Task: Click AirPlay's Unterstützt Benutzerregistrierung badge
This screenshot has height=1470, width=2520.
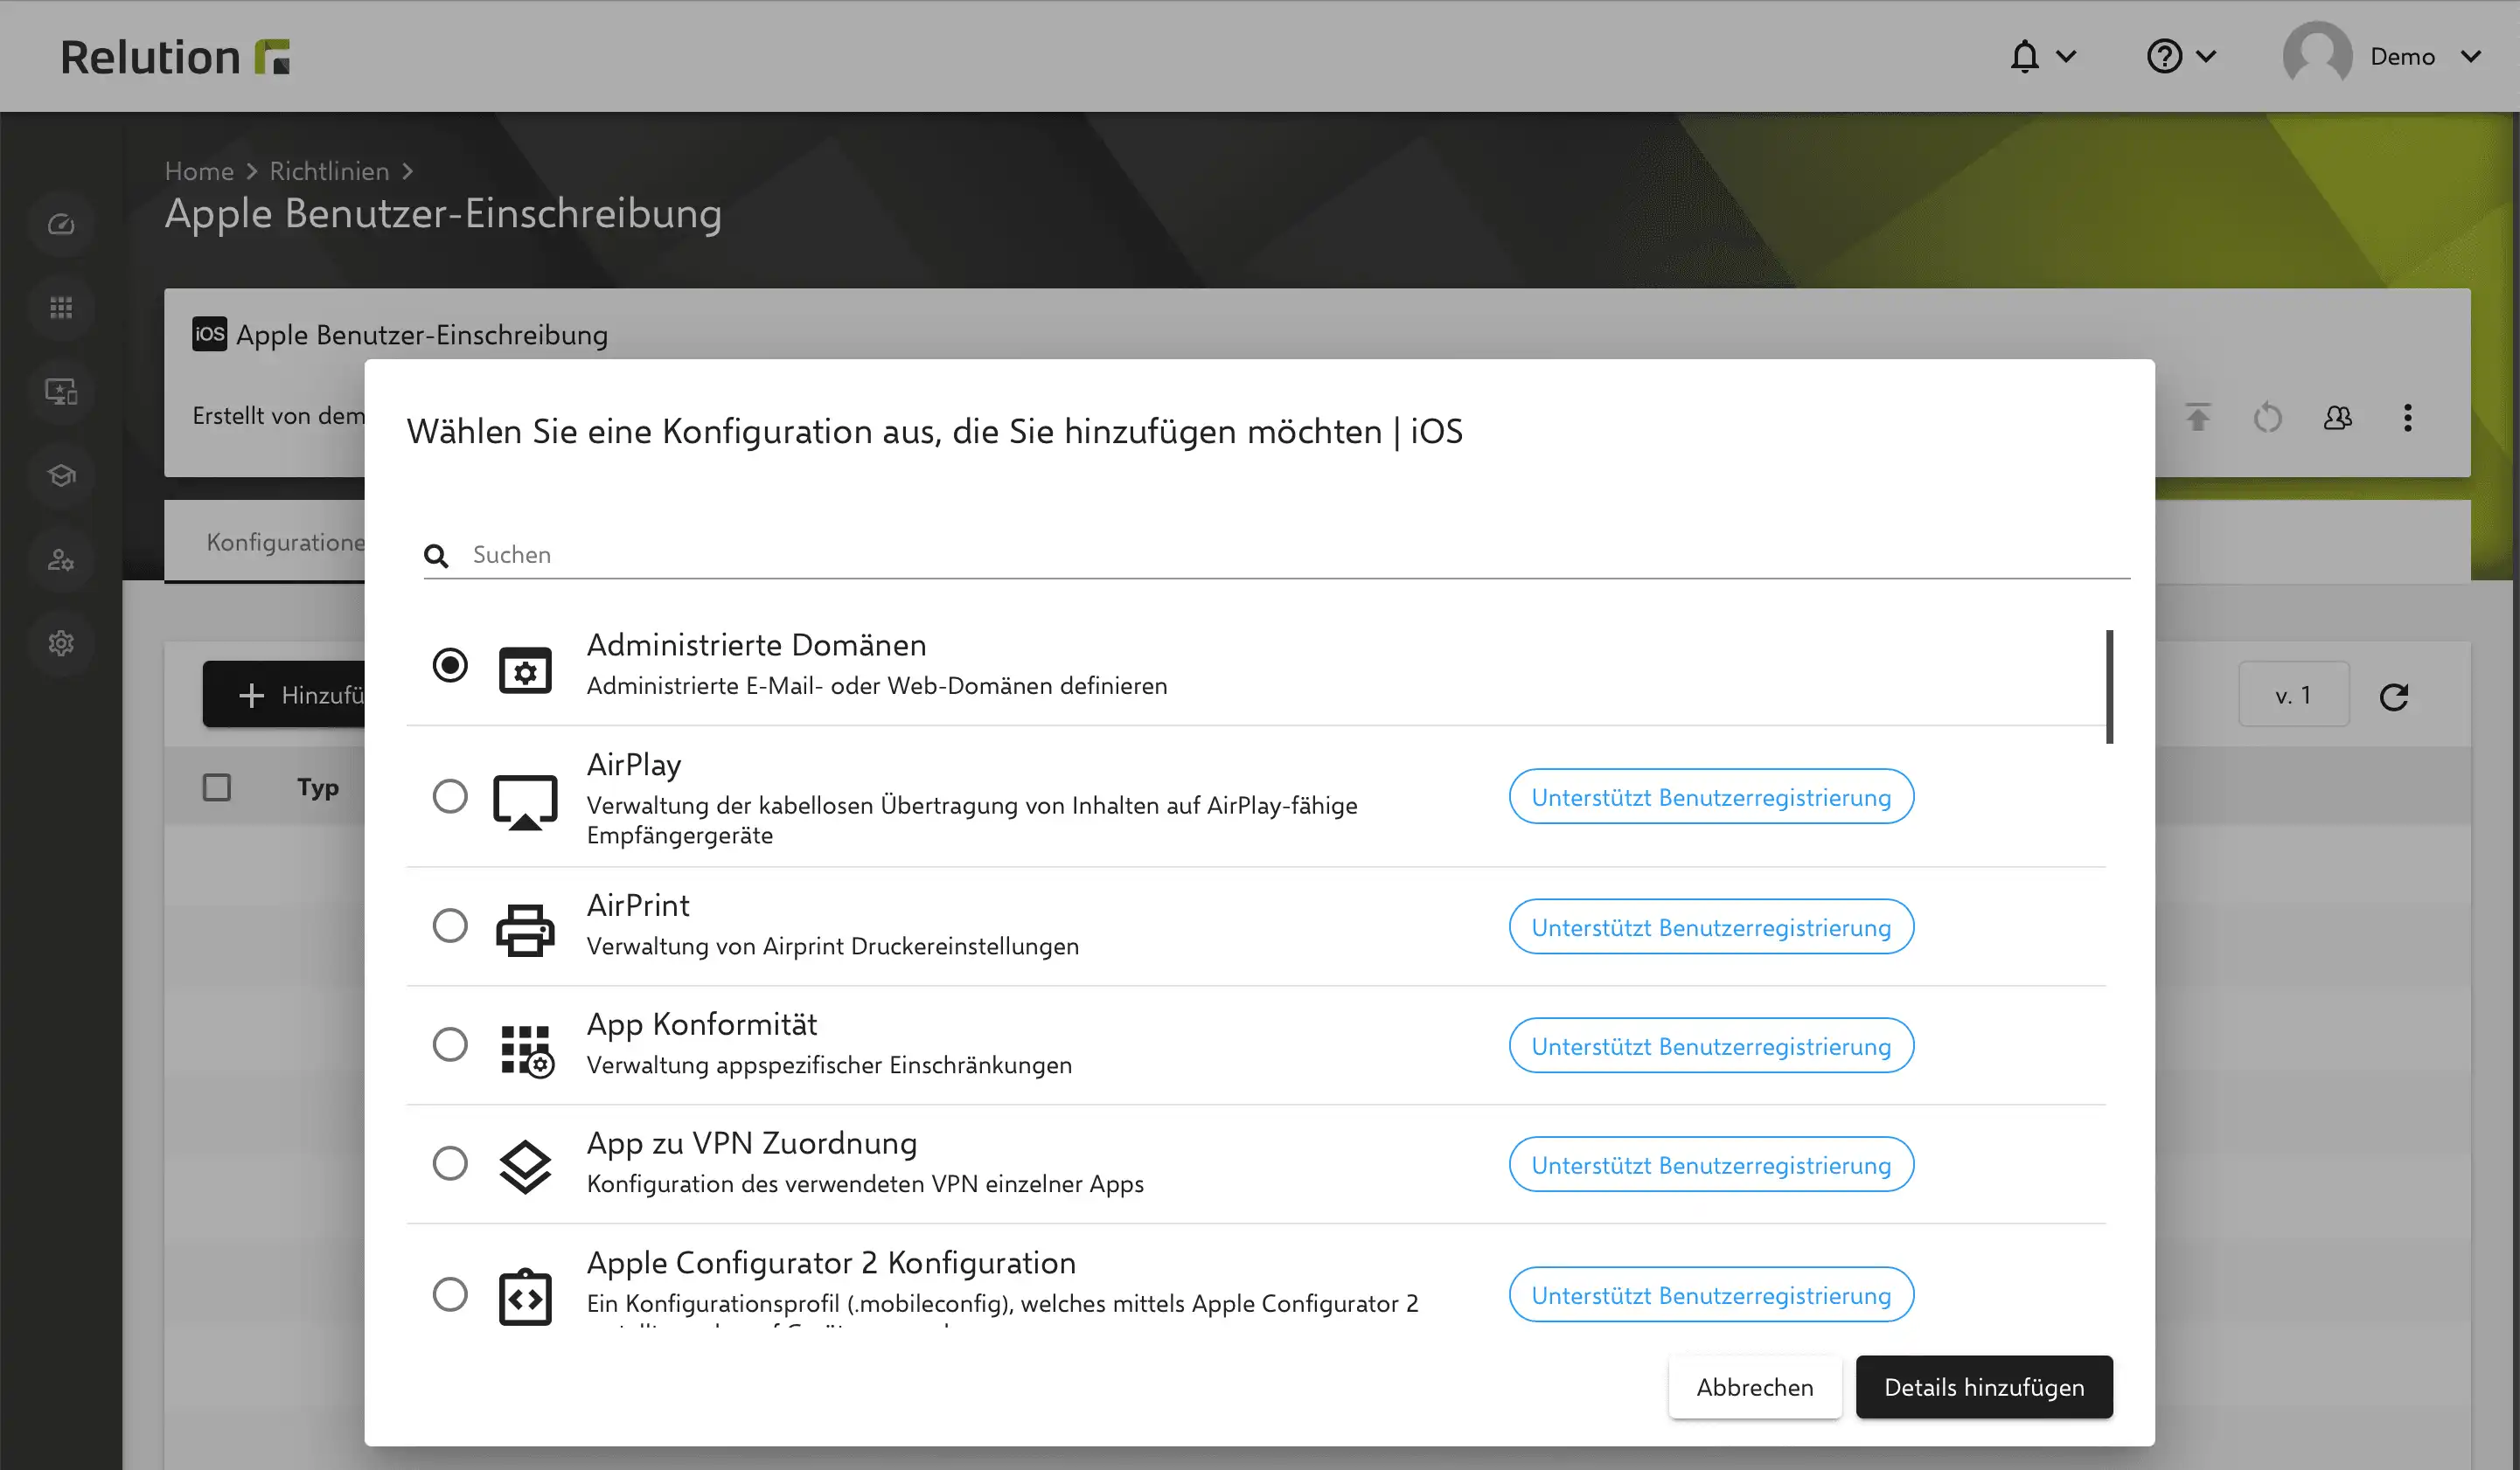Action: [1710, 796]
